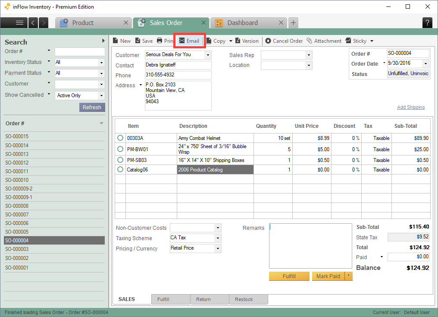Click the yellow Fulfill button

[289, 276]
